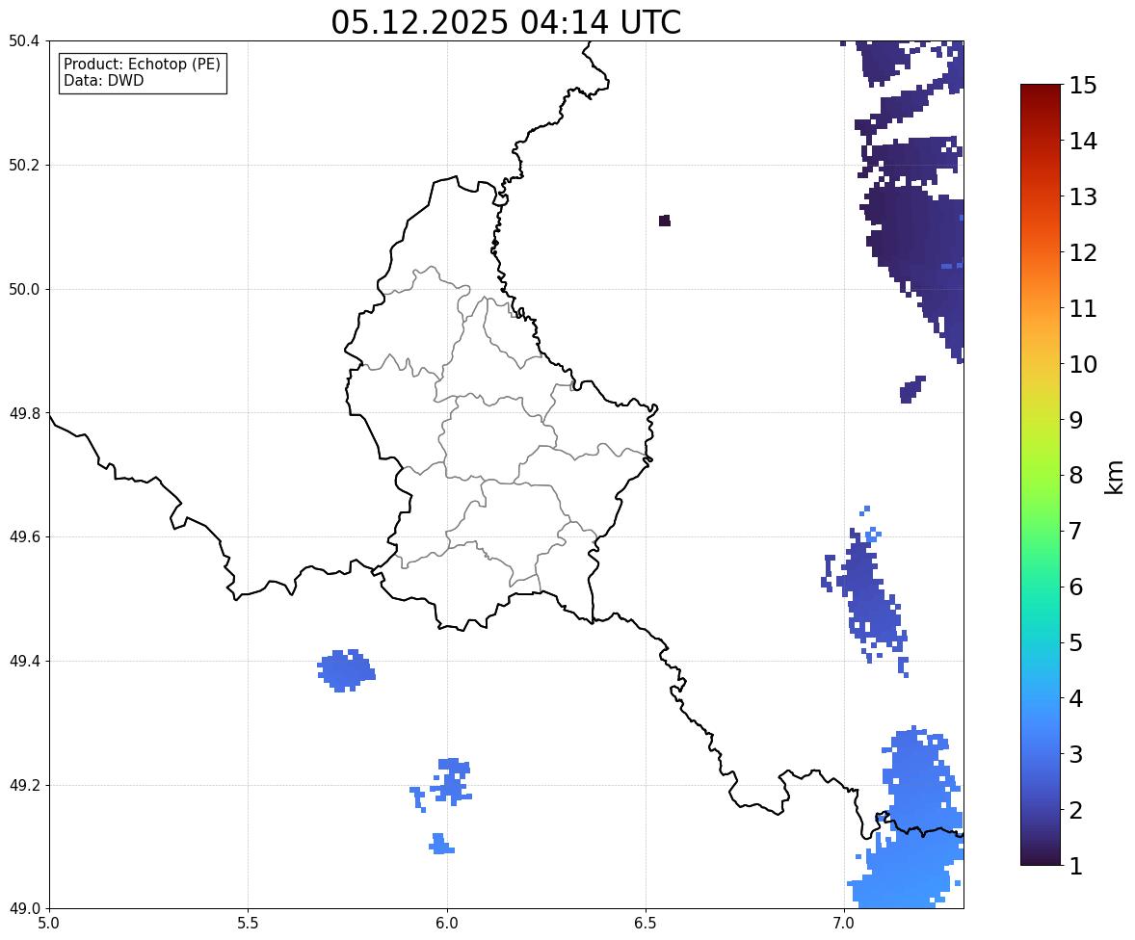Screen dimensions: 1135x940
Task: Click the colorbar tick value 8
Action: (x=1076, y=476)
